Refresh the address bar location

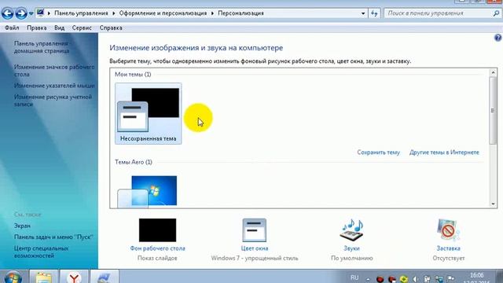tap(374, 13)
